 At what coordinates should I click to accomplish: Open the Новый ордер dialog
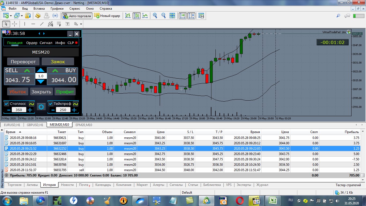(x=107, y=16)
